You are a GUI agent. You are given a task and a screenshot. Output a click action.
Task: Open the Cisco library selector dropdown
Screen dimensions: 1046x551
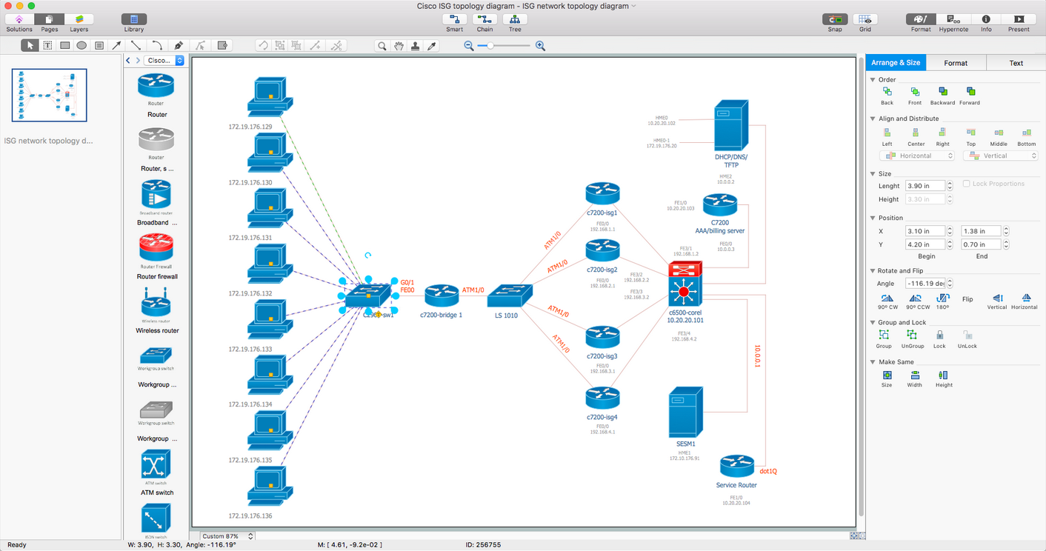pyautogui.click(x=164, y=61)
